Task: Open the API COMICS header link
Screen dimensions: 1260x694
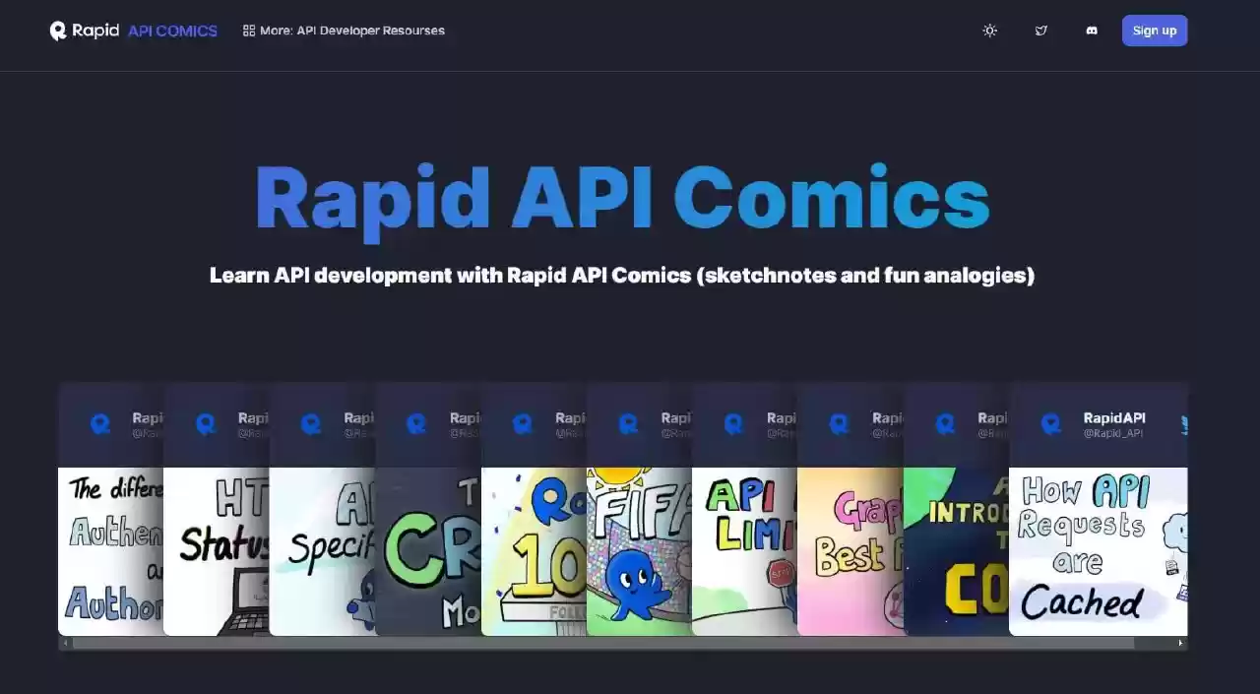Action: (172, 31)
